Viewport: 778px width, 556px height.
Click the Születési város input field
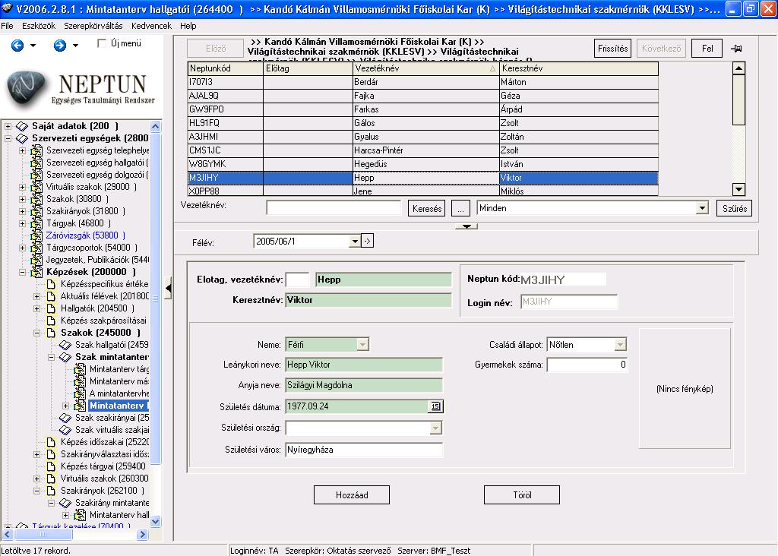[364, 450]
